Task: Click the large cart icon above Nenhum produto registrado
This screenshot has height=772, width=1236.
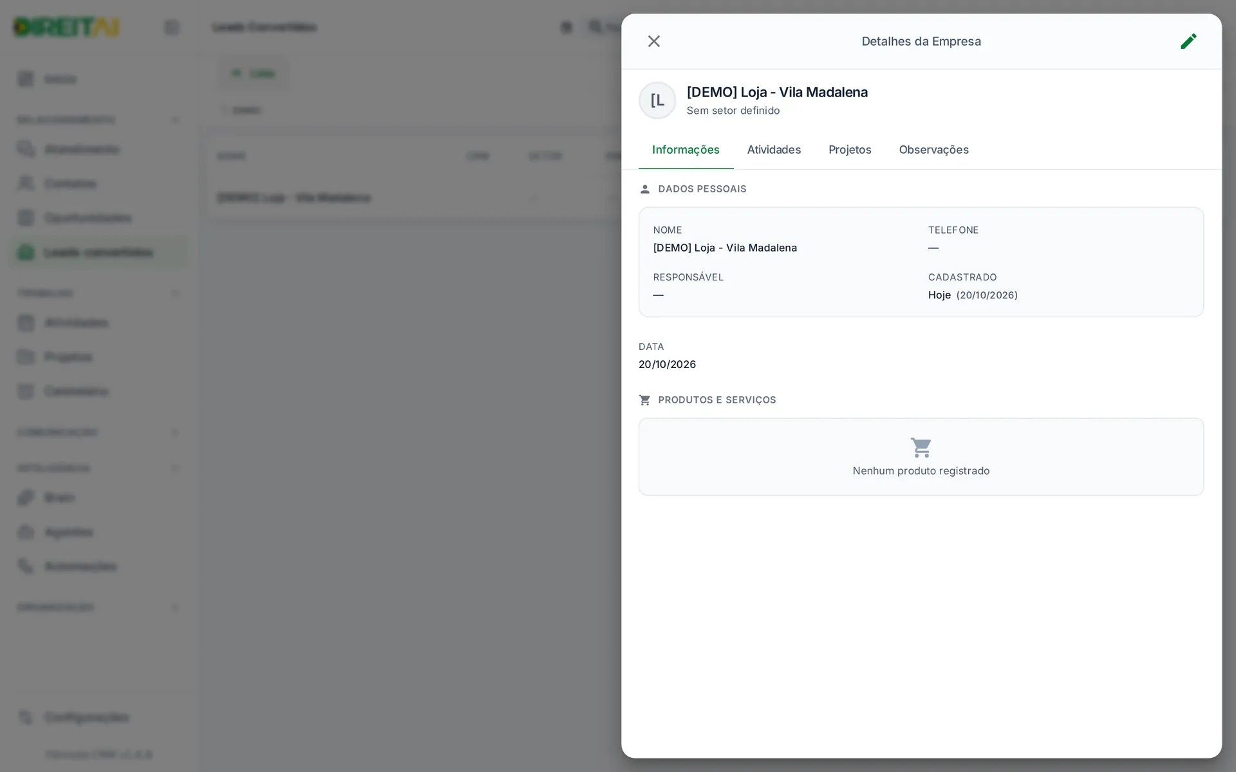Action: 921,447
